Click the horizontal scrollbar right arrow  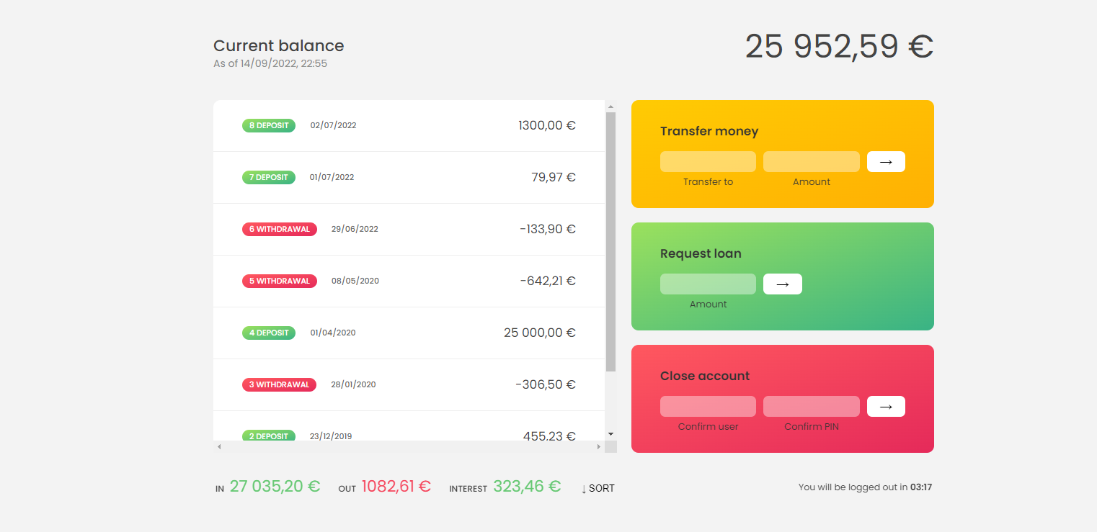click(x=598, y=447)
